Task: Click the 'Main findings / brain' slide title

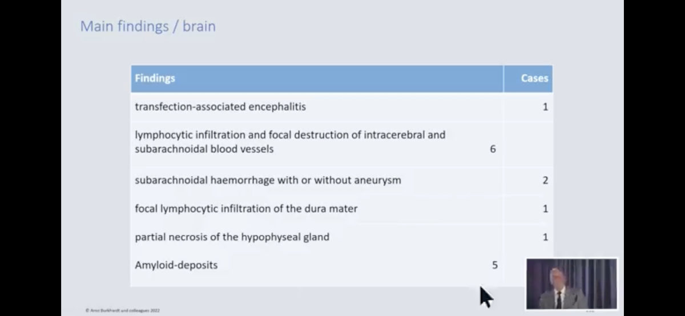Action: 148,26
